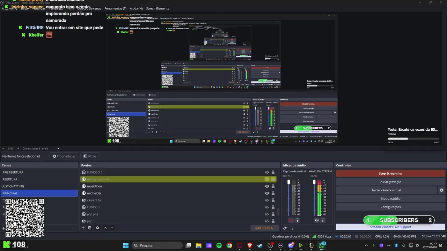Open Google Chrome from the taskbar
The height and width of the screenshot is (251, 447).
pos(229,245)
